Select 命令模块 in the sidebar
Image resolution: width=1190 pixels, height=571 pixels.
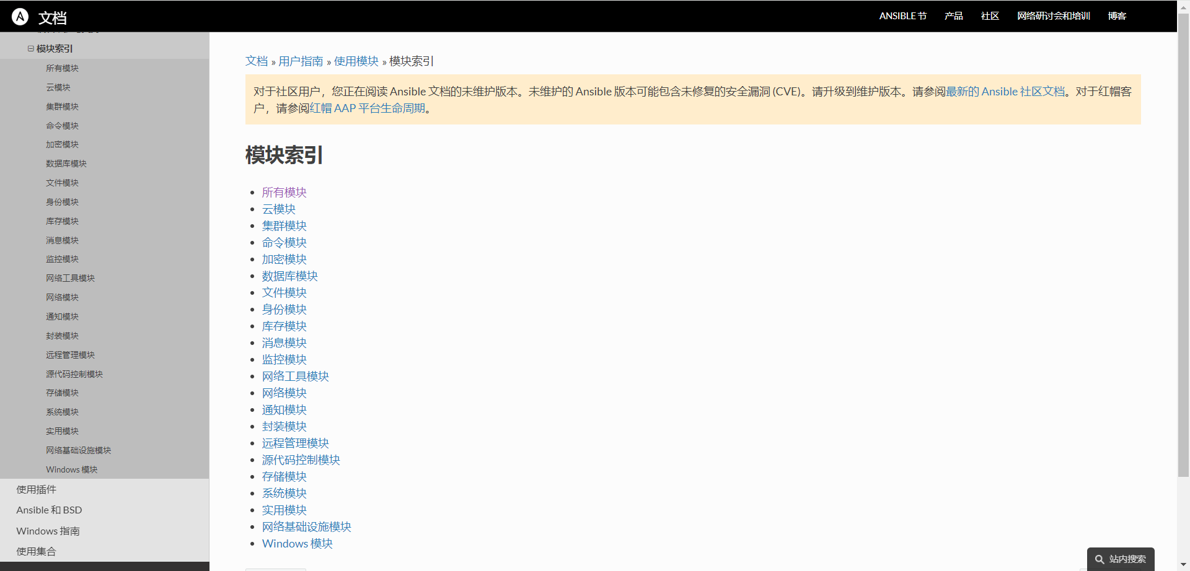[x=62, y=126]
